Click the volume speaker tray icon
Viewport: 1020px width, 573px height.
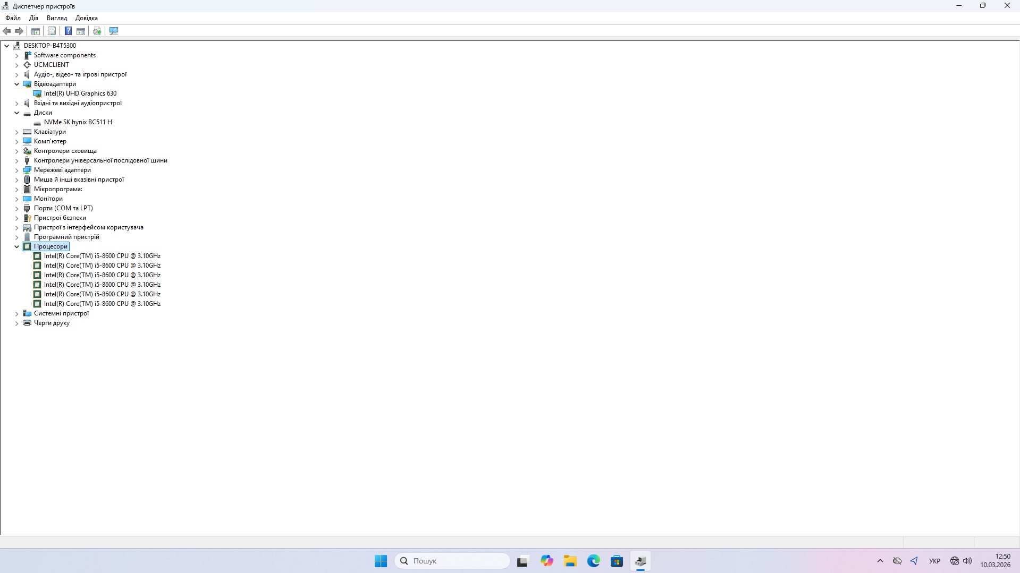pyautogui.click(x=967, y=561)
